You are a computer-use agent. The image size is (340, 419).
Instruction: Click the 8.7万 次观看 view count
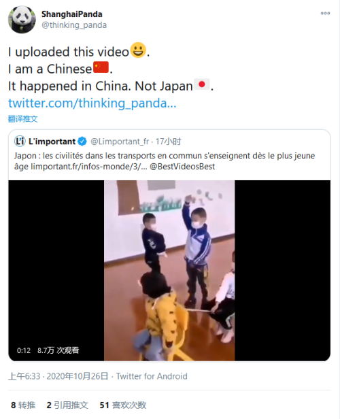tap(58, 350)
